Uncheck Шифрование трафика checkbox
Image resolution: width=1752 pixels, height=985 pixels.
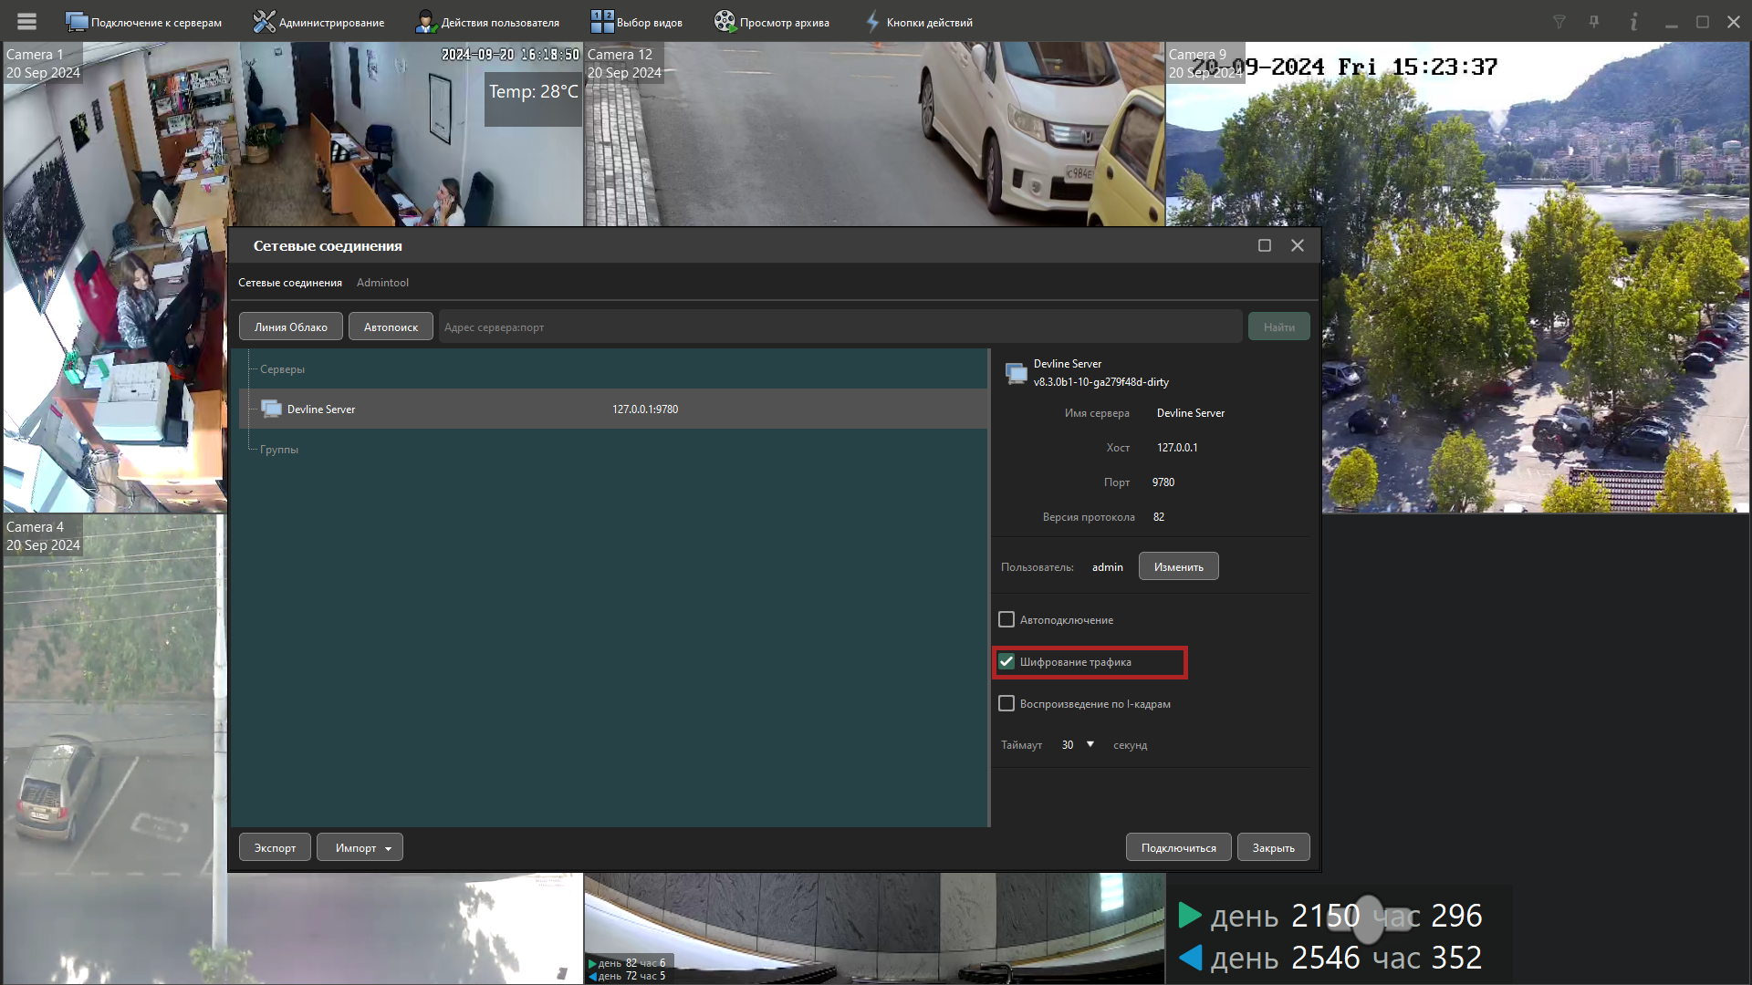coord(1006,662)
